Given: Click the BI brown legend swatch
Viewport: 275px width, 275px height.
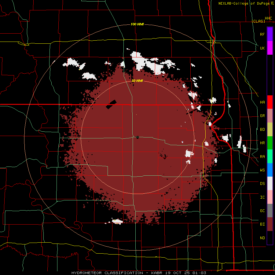Looking at the screenshot, I should (270, 224).
